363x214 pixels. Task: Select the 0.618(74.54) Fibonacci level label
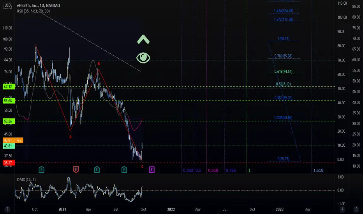pos(284,72)
